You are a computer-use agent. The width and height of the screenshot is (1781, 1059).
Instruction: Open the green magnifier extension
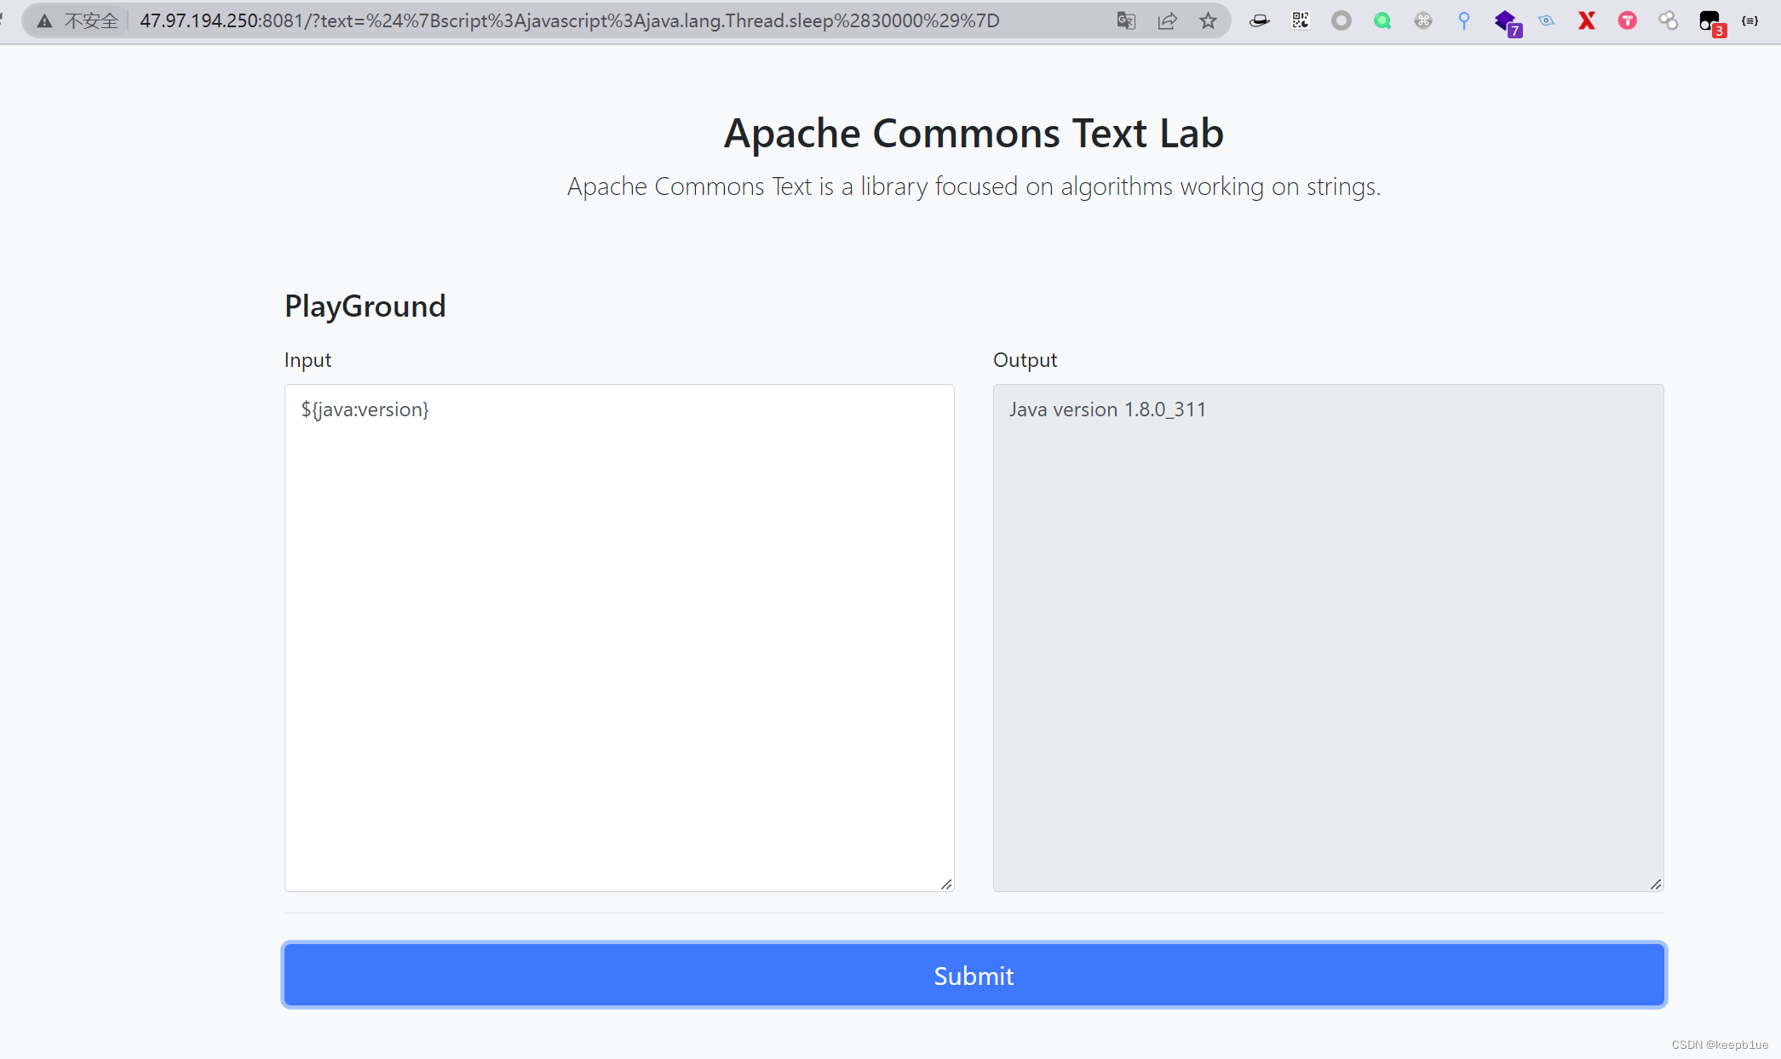(1382, 20)
